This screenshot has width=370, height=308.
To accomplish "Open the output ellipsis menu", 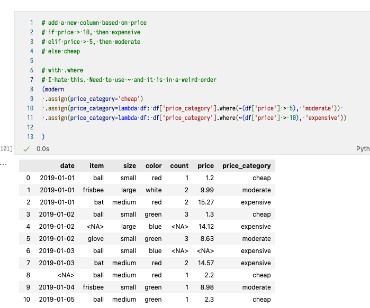I will (x=3, y=164).
